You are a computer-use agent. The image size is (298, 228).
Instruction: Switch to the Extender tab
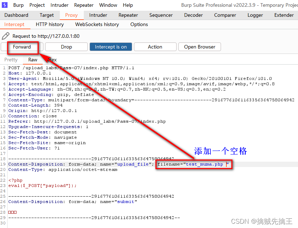[x=284, y=15]
